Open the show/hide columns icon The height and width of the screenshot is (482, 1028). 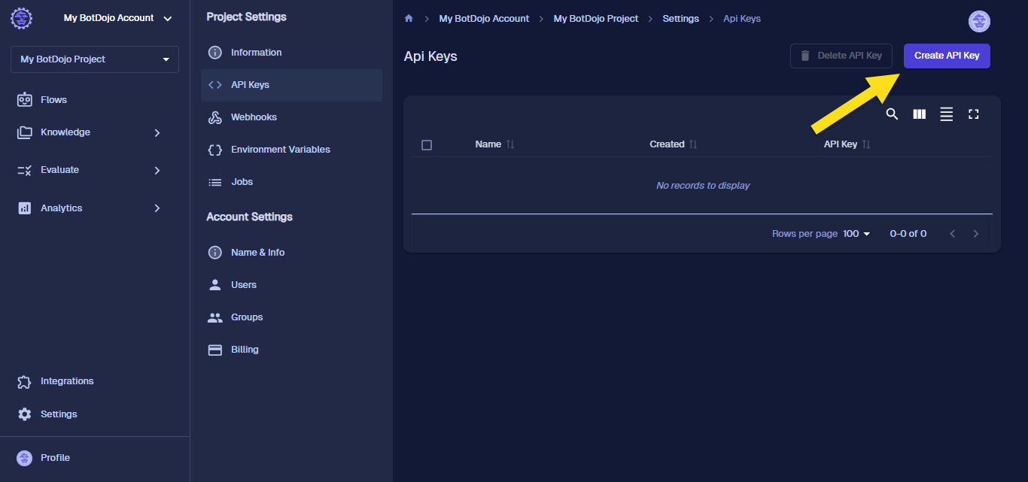(x=920, y=114)
